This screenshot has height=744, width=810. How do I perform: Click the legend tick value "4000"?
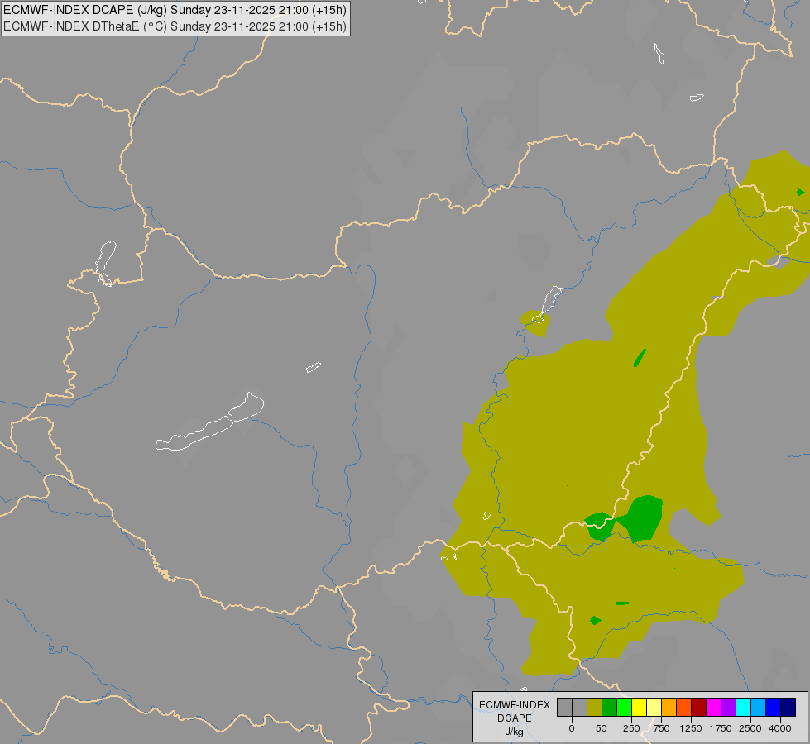tap(780, 728)
